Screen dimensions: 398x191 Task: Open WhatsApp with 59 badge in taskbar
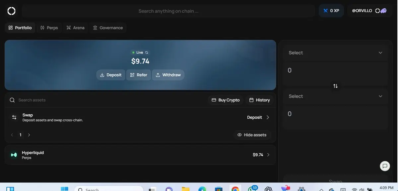(252, 188)
